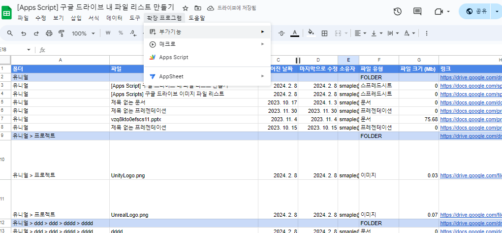Open merge cells options arrow
The width and height of the screenshot is (502, 233).
click(346, 33)
